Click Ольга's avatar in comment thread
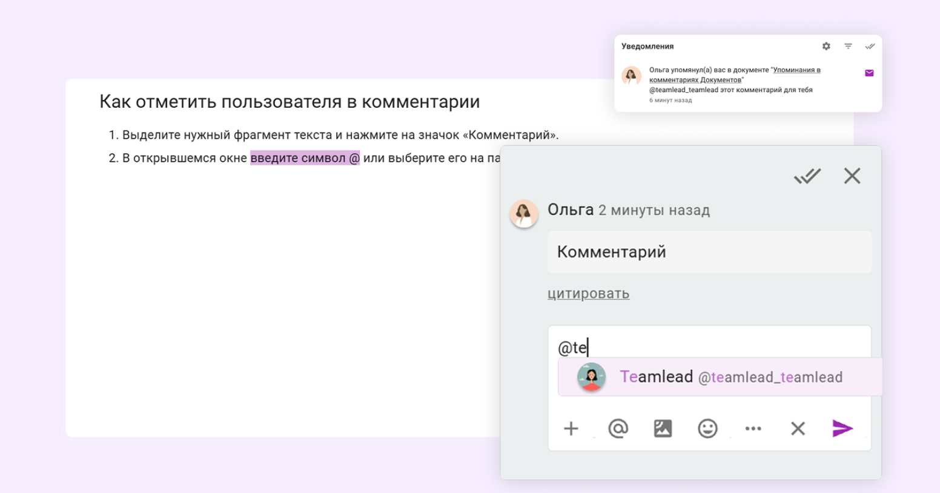 [x=524, y=214]
